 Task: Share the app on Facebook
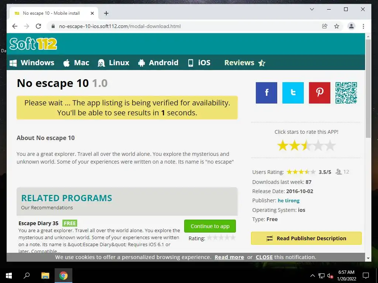(267, 92)
